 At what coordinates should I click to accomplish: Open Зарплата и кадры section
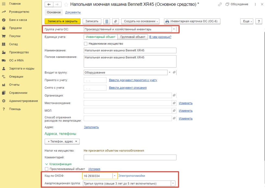pyautogui.click(x=22, y=68)
